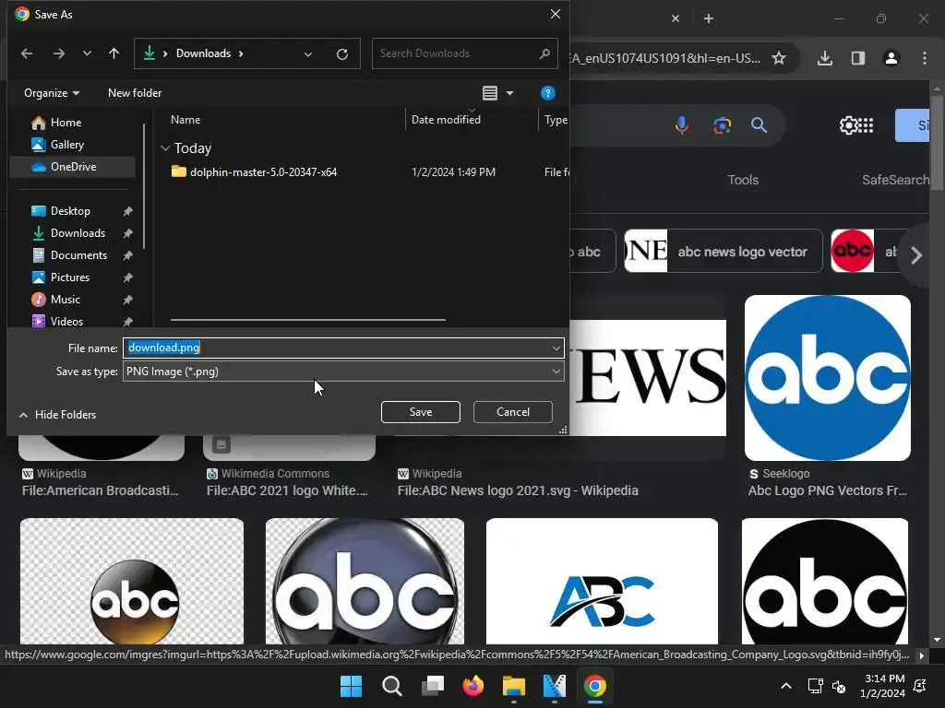Sort by the Name column header
This screenshot has height=708, width=945.
(x=185, y=120)
